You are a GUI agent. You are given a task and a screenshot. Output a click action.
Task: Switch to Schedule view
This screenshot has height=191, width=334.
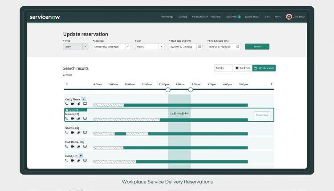point(264,68)
